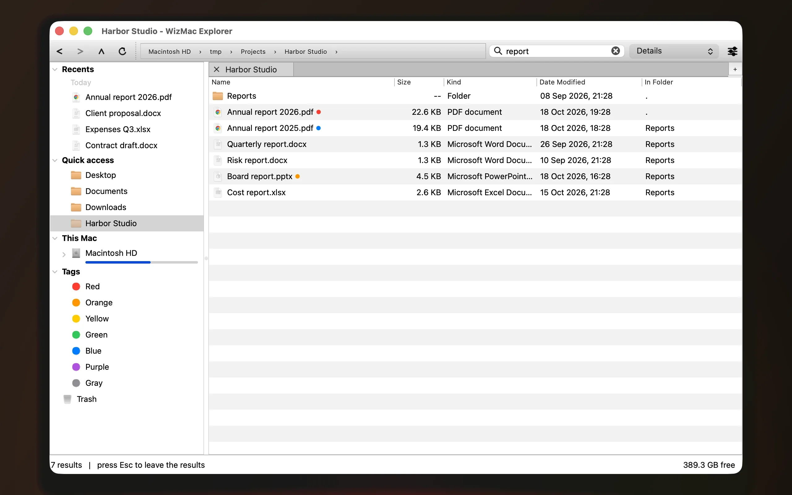Click Projects in the breadcrumb path

click(x=253, y=52)
